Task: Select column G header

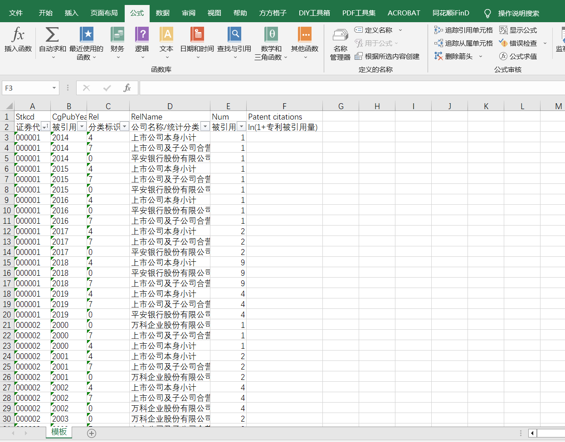Action: coord(341,106)
